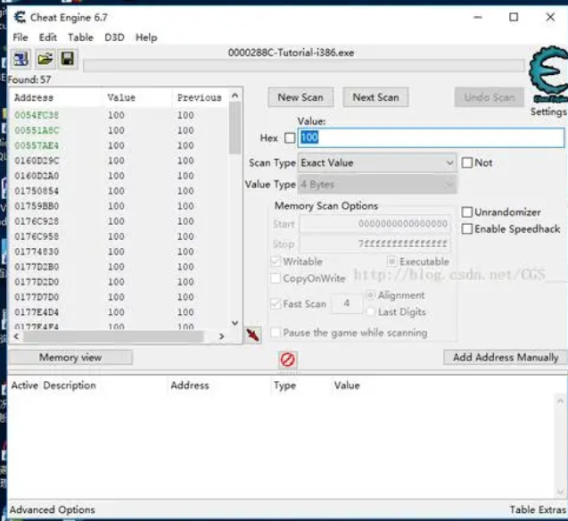Click the Type column header

(285, 385)
